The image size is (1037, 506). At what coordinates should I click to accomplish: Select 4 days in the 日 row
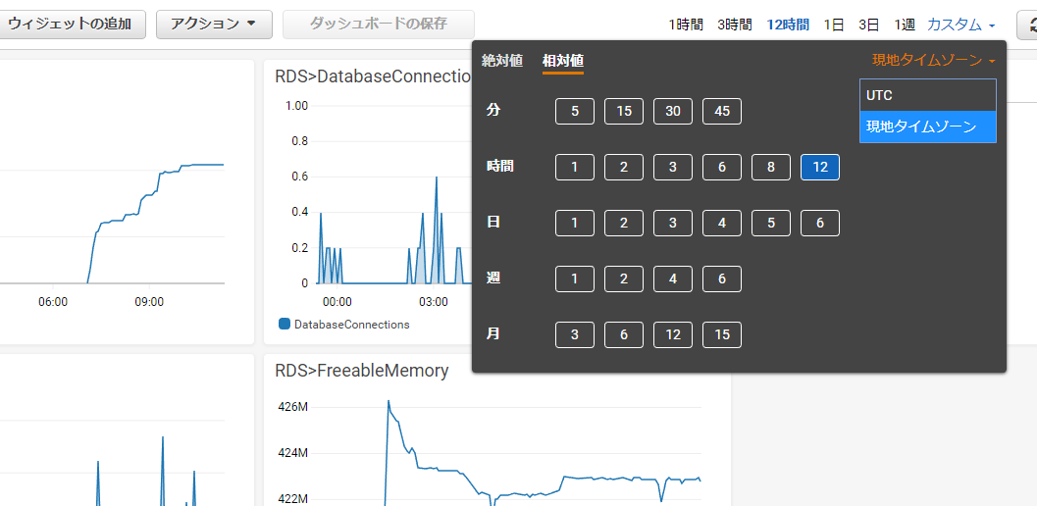click(722, 223)
